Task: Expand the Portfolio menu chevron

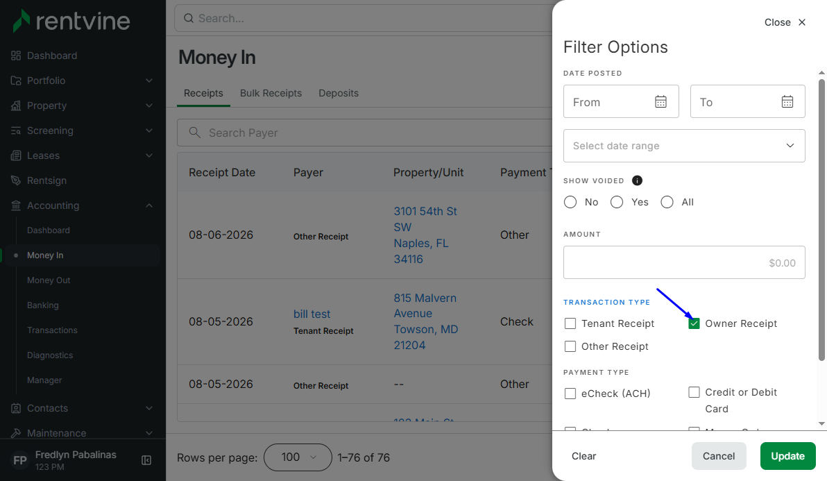Action: [149, 81]
